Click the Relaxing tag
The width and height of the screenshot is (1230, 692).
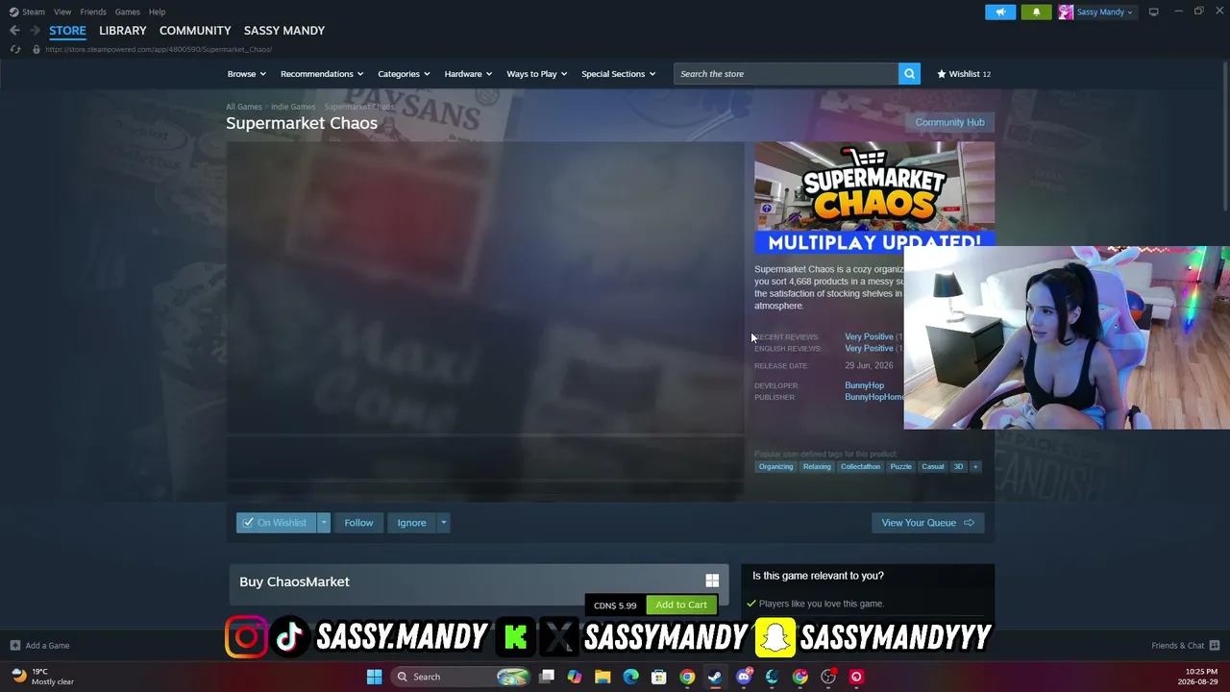click(x=817, y=467)
